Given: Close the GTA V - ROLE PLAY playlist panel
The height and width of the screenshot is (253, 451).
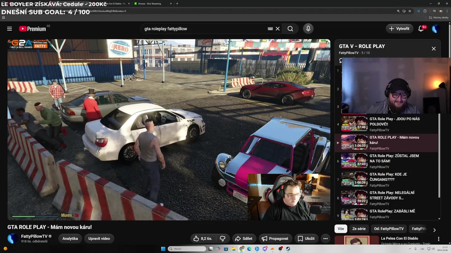Looking at the screenshot, I should pos(434,49).
